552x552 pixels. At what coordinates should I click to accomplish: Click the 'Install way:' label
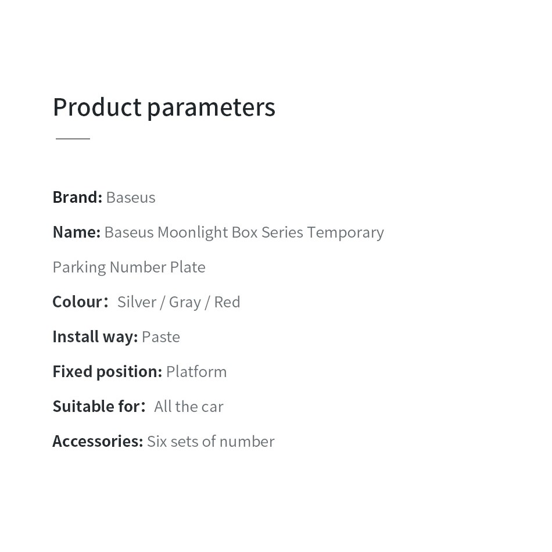click(x=95, y=336)
